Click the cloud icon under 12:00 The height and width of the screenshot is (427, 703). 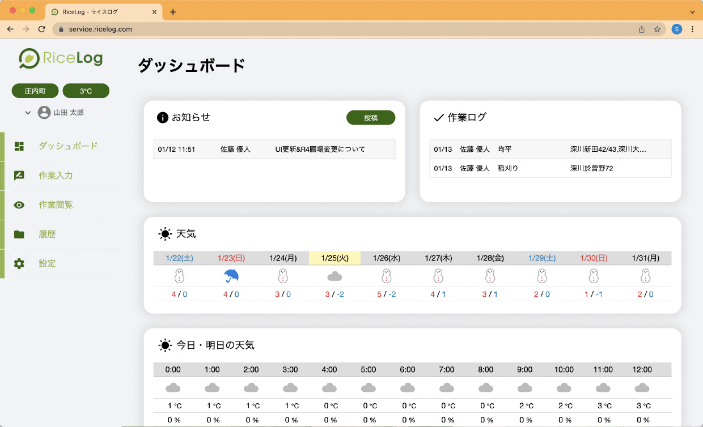point(642,388)
